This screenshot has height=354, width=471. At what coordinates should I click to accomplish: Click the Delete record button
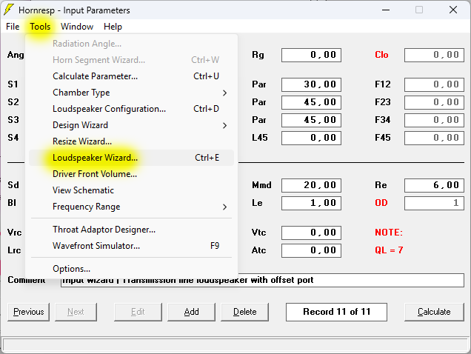click(x=245, y=312)
